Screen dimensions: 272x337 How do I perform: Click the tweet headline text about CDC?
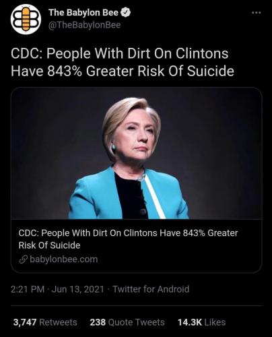123,62
